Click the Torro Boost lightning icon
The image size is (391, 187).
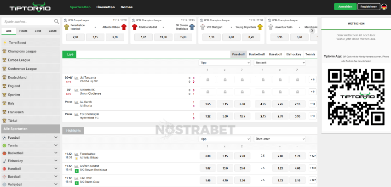(5, 43)
